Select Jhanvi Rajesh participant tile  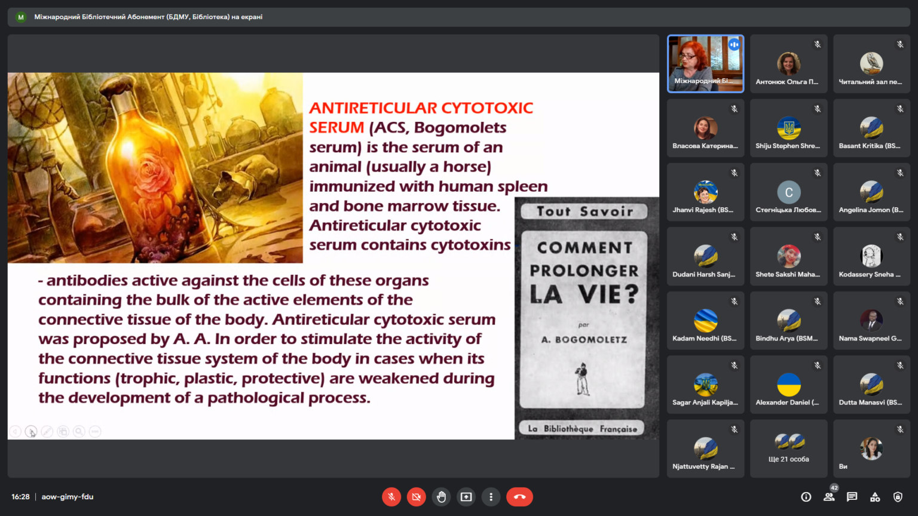click(x=706, y=192)
